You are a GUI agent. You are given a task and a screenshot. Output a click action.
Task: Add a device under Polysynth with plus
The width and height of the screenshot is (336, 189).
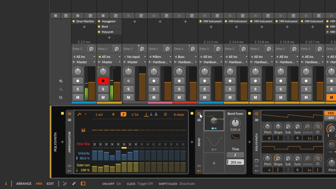click(x=109, y=38)
